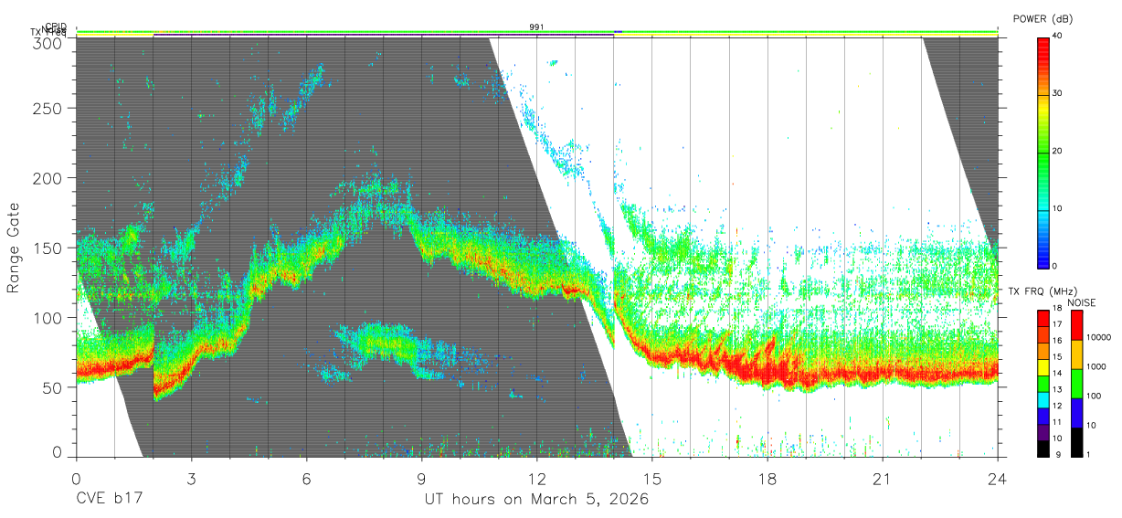Click the "POWER (dB)" color bar title
This screenshot has height=518, width=1122.
1043,18
